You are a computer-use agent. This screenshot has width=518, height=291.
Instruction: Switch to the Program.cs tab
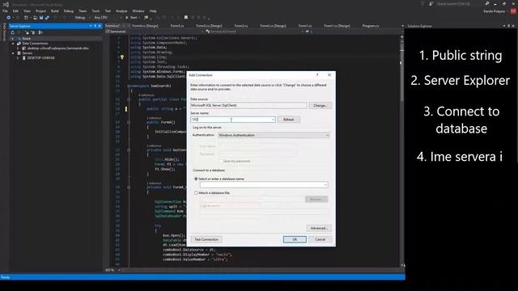coord(371,26)
